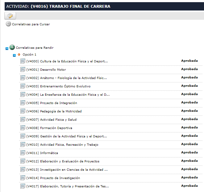This screenshot has width=204, height=192.
Task: Select V4012 Elaboración y Evaluación de Proyectos
Action: click(x=63, y=161)
